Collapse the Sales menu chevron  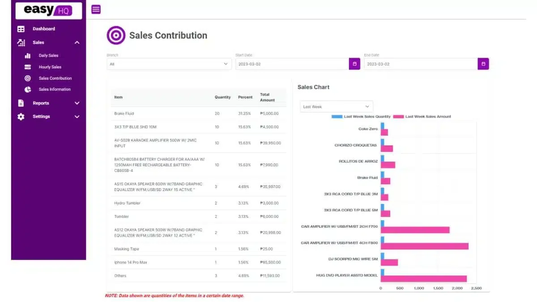coord(77,43)
